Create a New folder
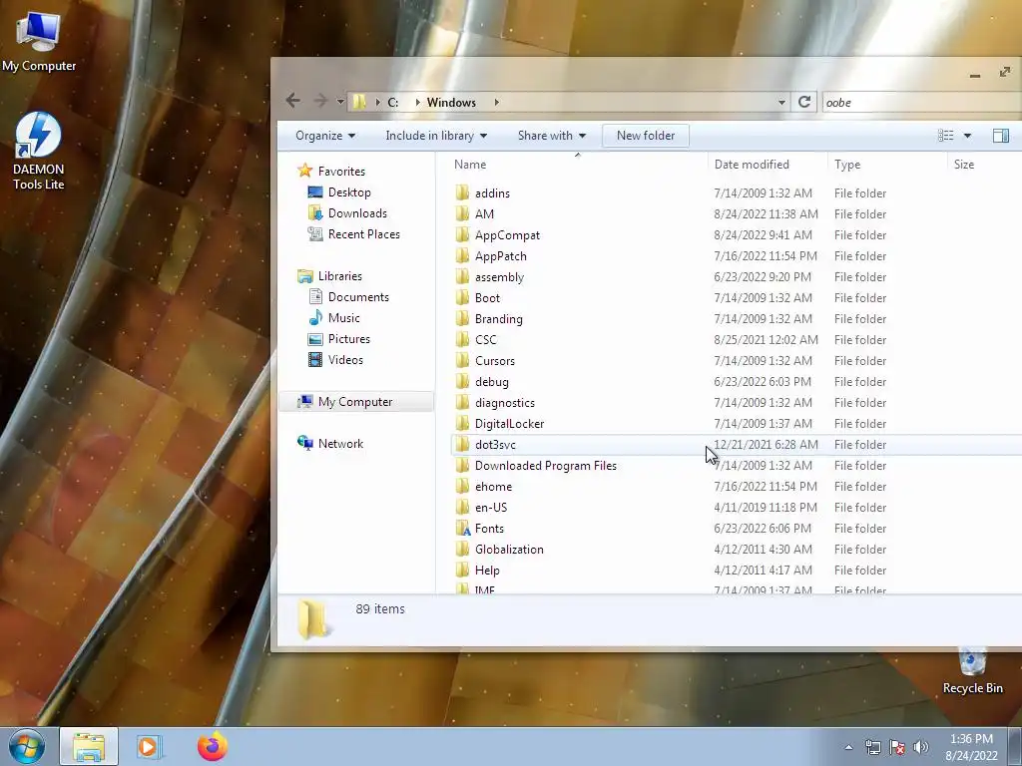The width and height of the screenshot is (1022, 766). coord(646,136)
